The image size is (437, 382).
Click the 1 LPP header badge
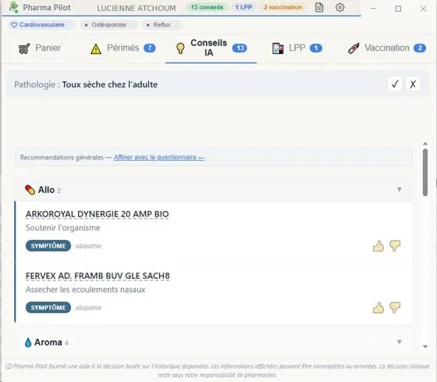(x=243, y=7)
